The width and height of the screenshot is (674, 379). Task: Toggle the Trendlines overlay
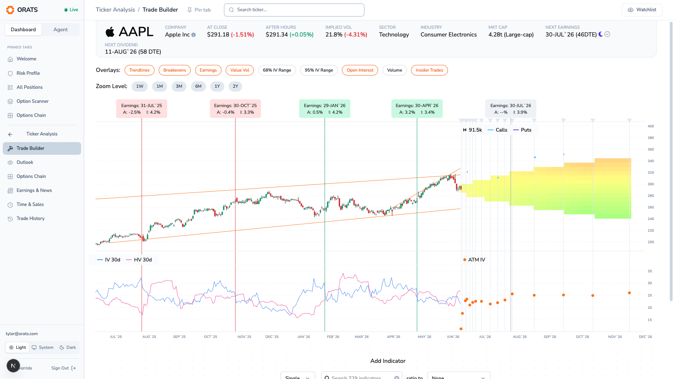(x=139, y=70)
